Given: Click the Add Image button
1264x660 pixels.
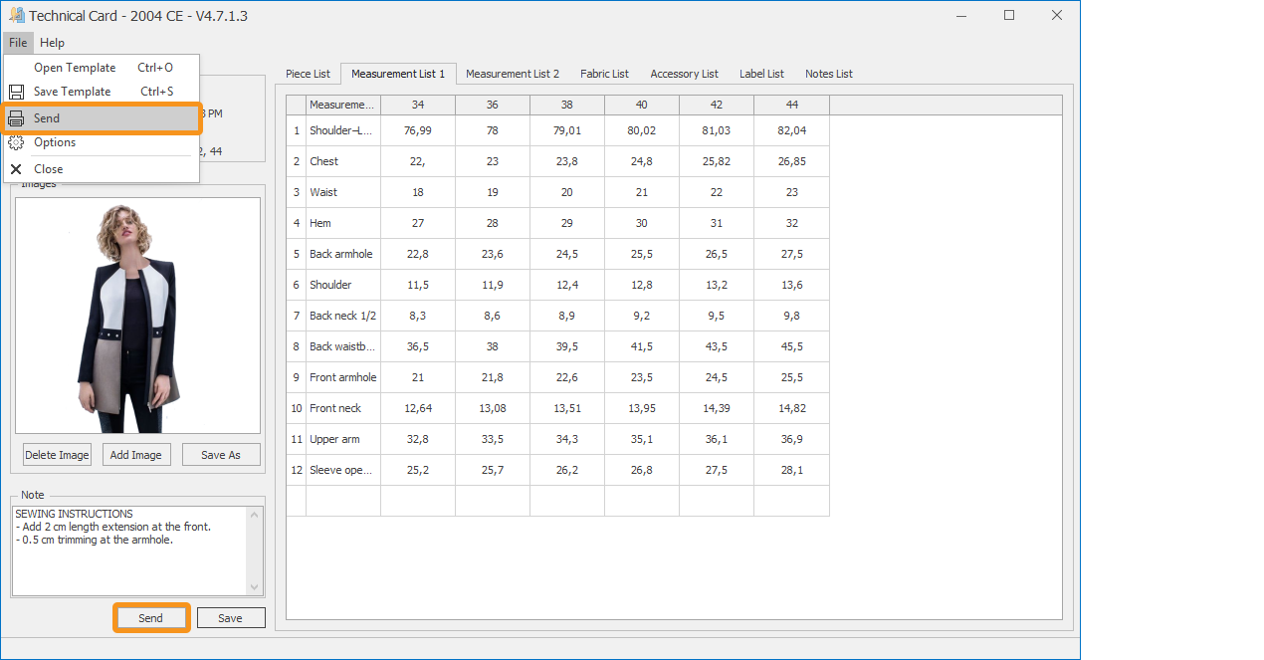Looking at the screenshot, I should pos(135,455).
